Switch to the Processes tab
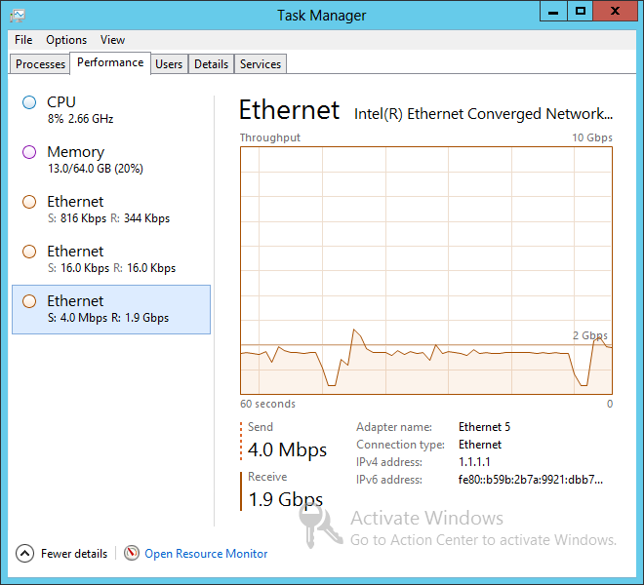Image resolution: width=644 pixels, height=585 pixels. coord(40,64)
